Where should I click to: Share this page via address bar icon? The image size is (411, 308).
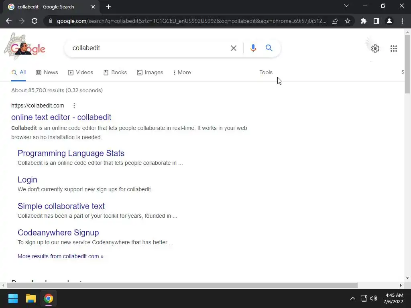(x=335, y=21)
